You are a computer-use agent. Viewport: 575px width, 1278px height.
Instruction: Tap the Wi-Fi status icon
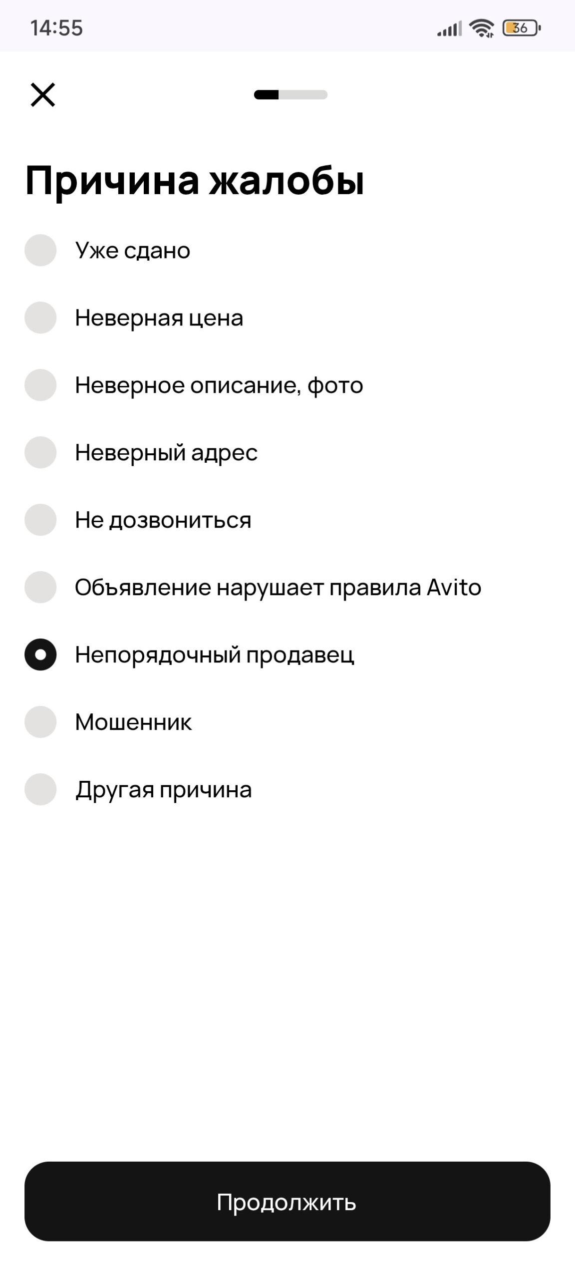coord(482,28)
